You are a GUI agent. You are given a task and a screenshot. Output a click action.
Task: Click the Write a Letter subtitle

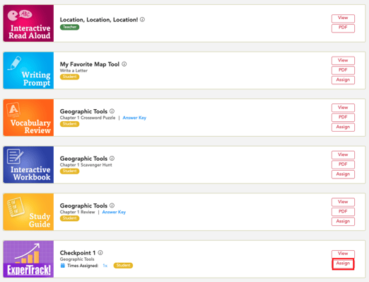click(74, 71)
